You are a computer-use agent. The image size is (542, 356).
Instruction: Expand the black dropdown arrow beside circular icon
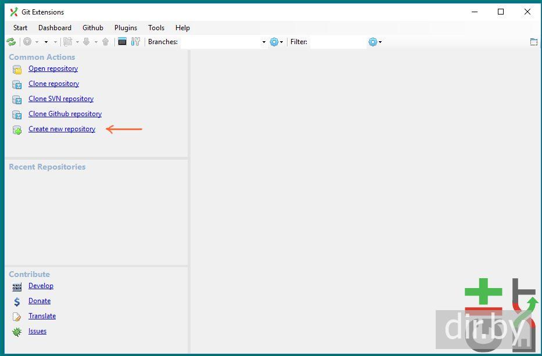(x=46, y=42)
